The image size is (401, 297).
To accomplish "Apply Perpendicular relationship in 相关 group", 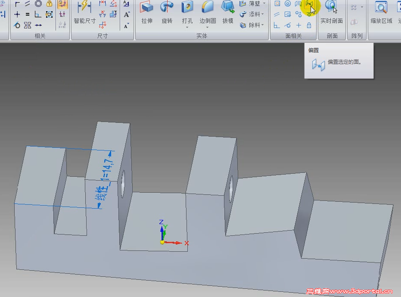I will coord(38,14).
